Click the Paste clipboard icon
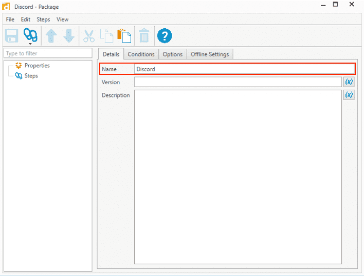The width and height of the screenshot is (364, 276). [124, 36]
